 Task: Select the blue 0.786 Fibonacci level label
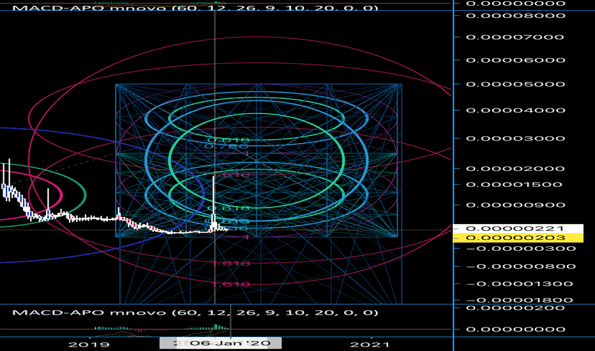[x=227, y=146]
